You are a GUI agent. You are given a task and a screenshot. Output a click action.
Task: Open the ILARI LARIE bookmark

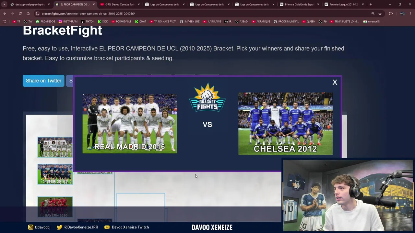pos(212,22)
